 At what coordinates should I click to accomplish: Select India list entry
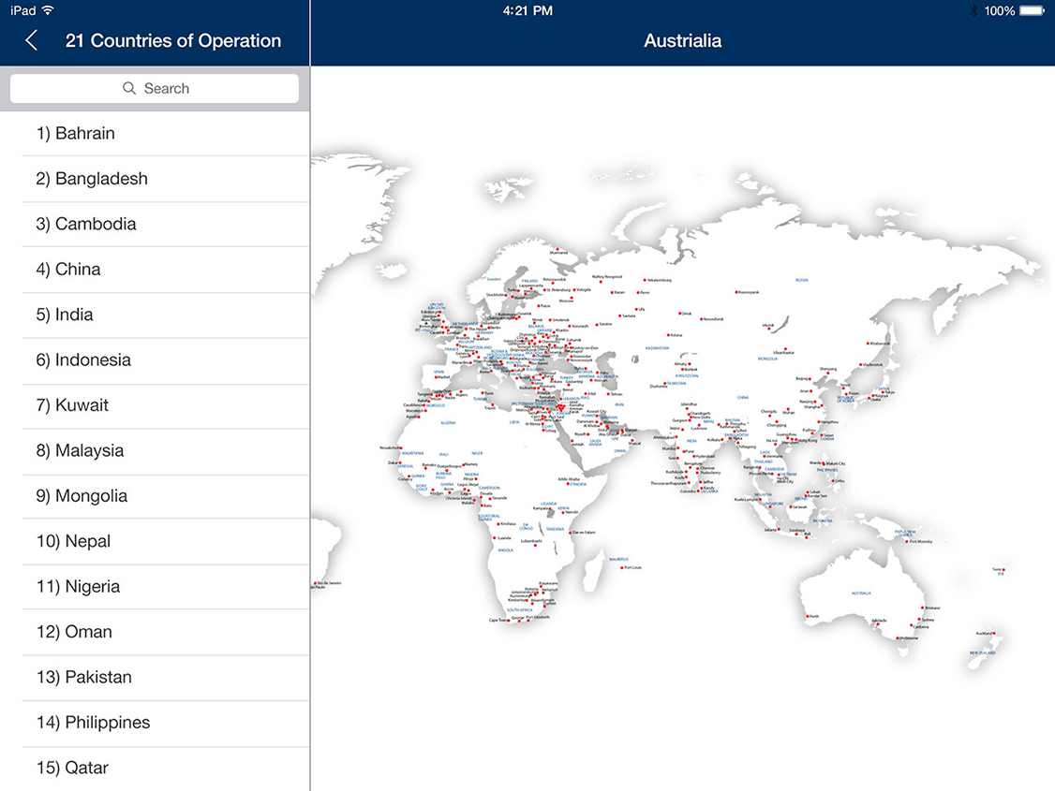(155, 315)
